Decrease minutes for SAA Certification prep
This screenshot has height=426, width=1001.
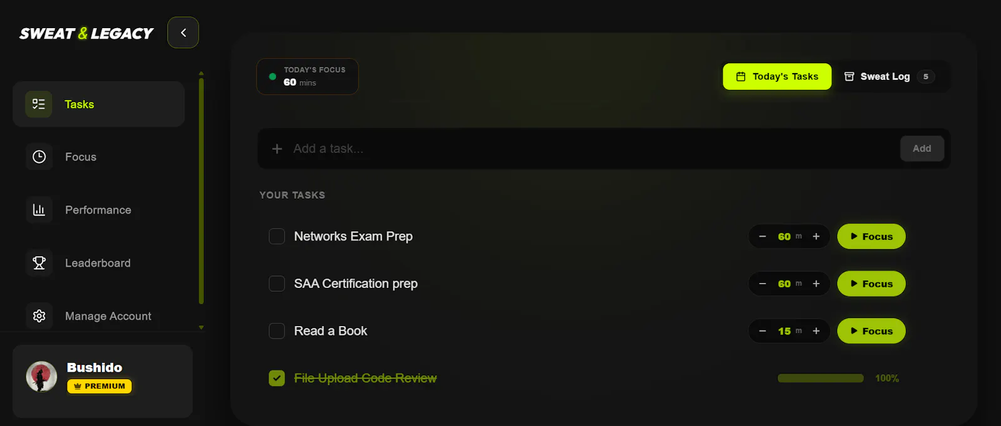(x=762, y=284)
